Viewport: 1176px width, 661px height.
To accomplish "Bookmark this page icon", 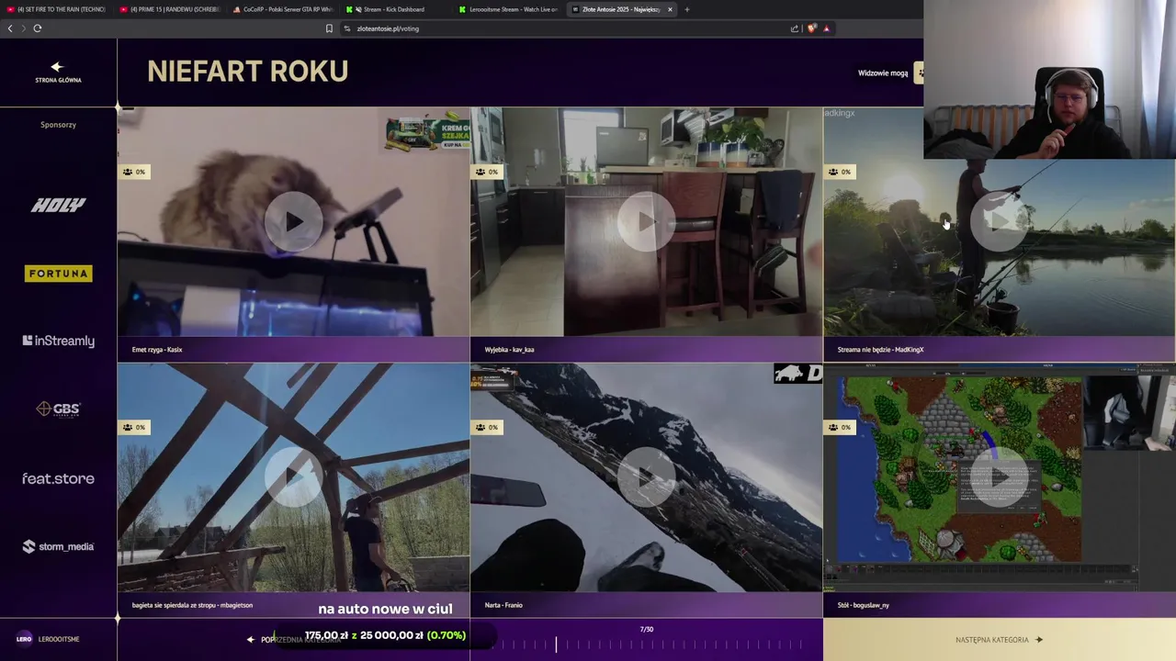I will pos(329,28).
